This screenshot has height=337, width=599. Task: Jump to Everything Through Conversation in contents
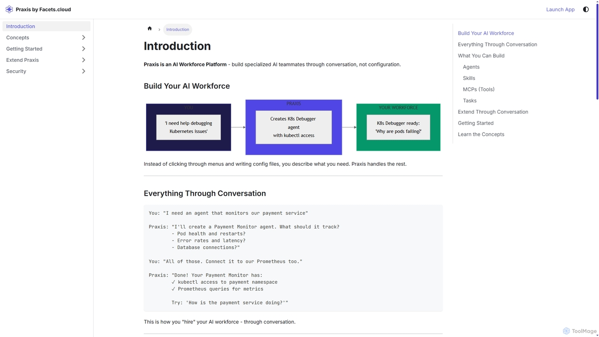coord(497,44)
